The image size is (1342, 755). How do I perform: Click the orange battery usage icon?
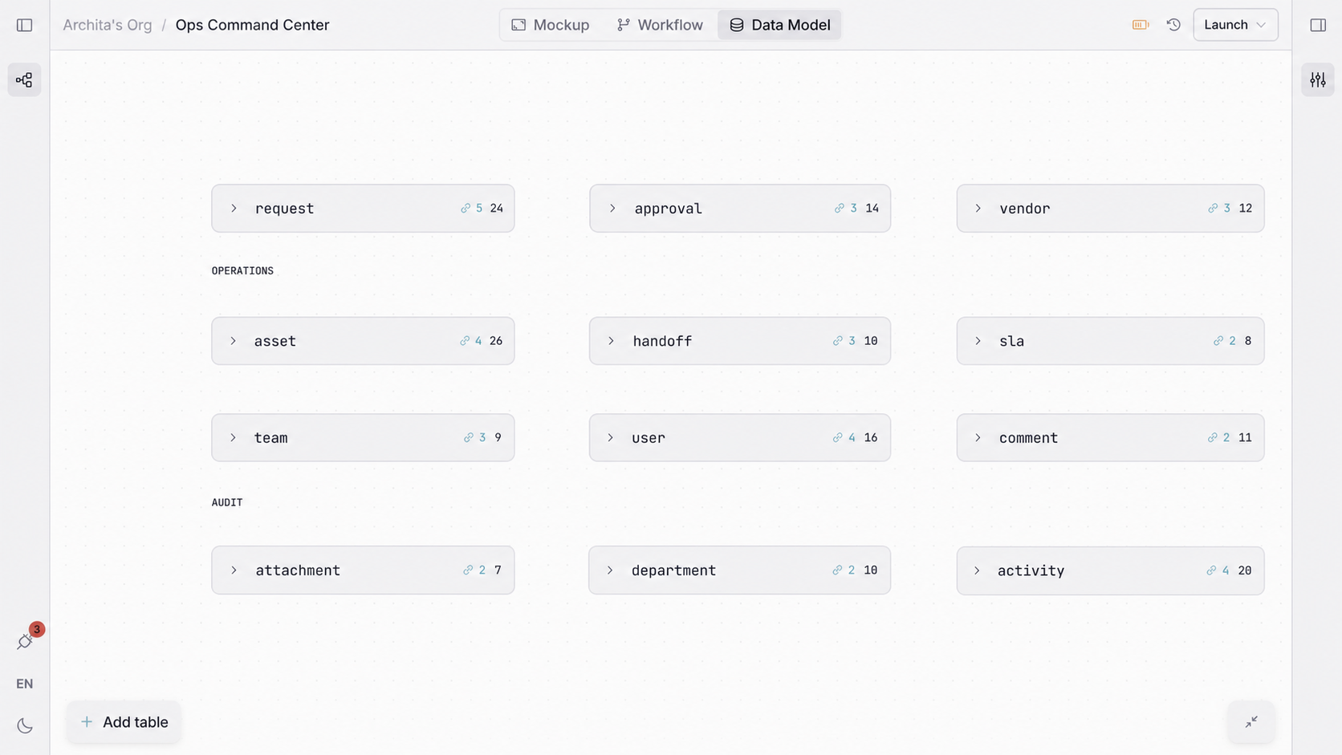coord(1141,25)
